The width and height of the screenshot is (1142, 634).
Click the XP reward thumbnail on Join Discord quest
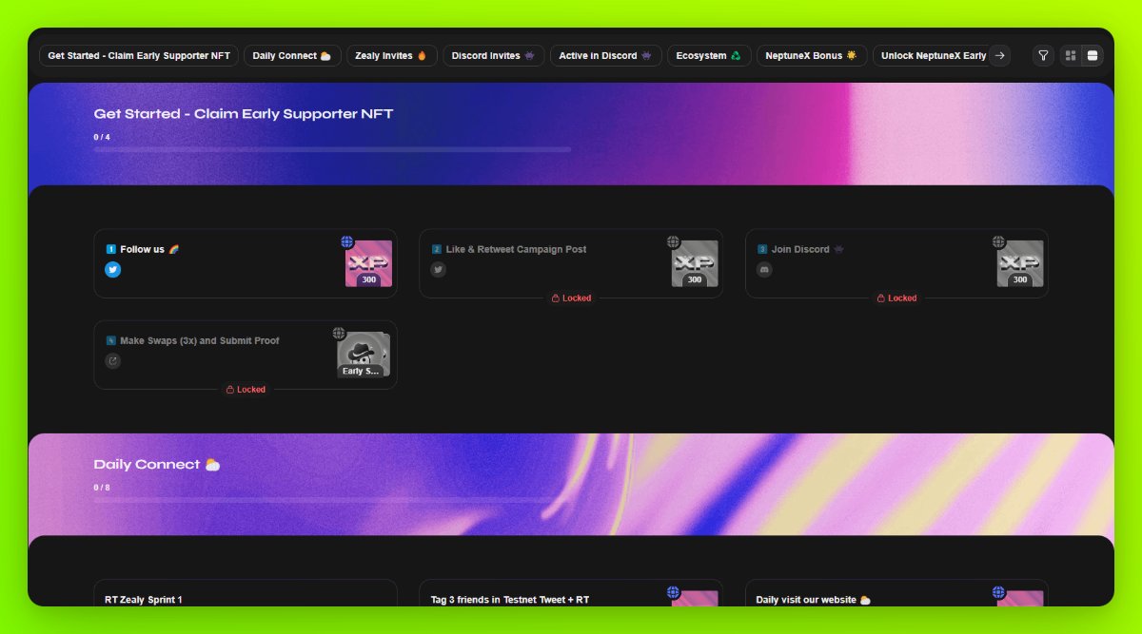point(1020,263)
